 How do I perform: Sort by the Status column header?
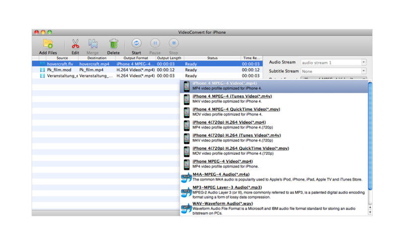212,58
